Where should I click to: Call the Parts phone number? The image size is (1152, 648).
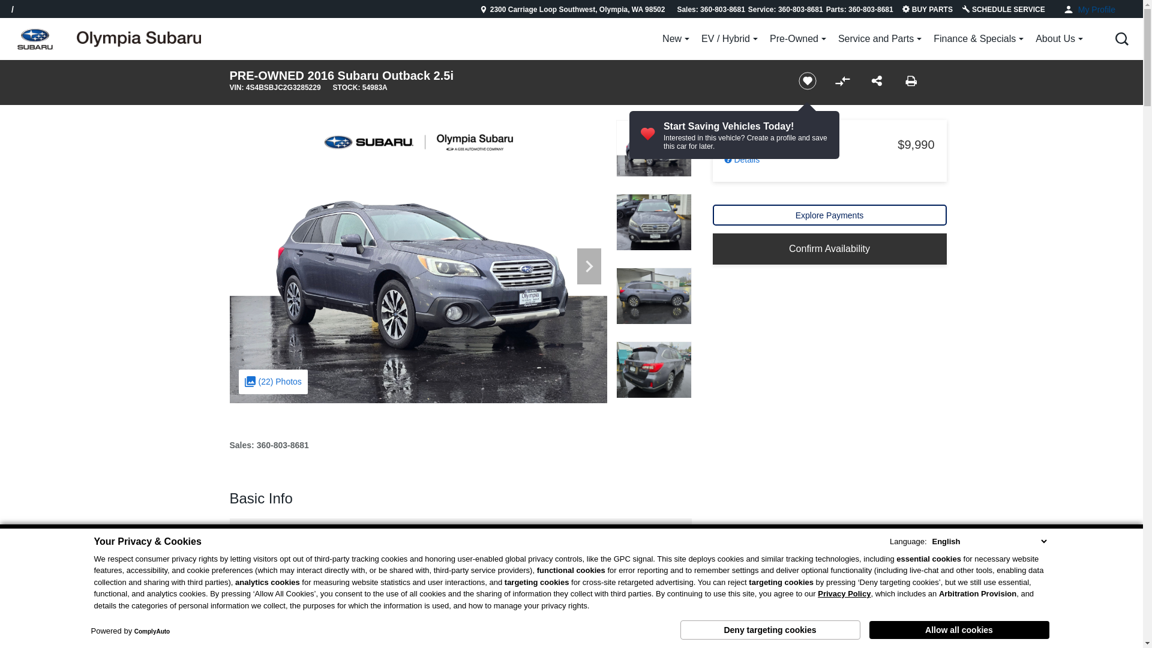point(859,10)
